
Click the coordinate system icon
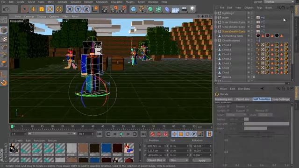(x=95, y=9)
